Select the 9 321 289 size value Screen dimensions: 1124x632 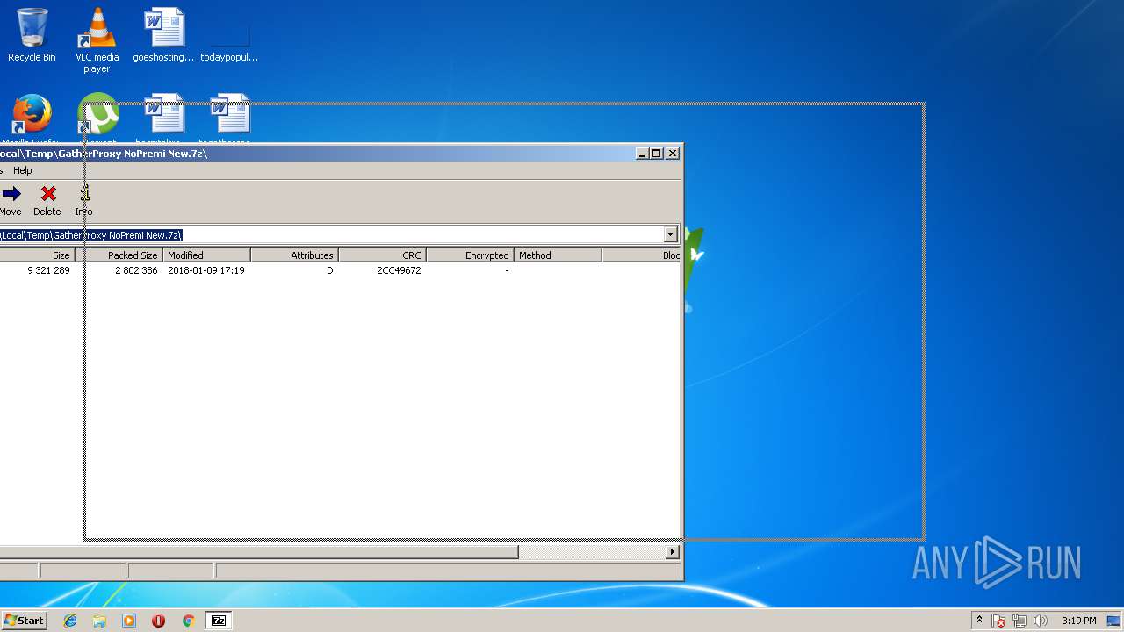point(48,270)
